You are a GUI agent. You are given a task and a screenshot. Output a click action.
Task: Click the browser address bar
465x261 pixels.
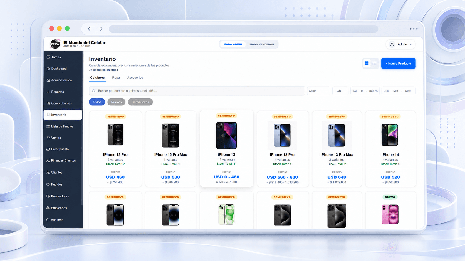[x=244, y=29]
